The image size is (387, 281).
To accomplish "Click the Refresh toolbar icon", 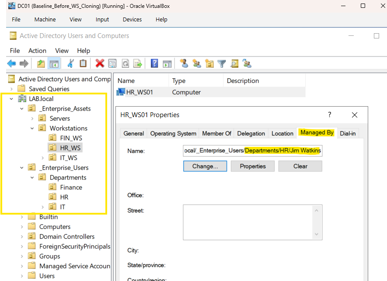I will [x=126, y=64].
